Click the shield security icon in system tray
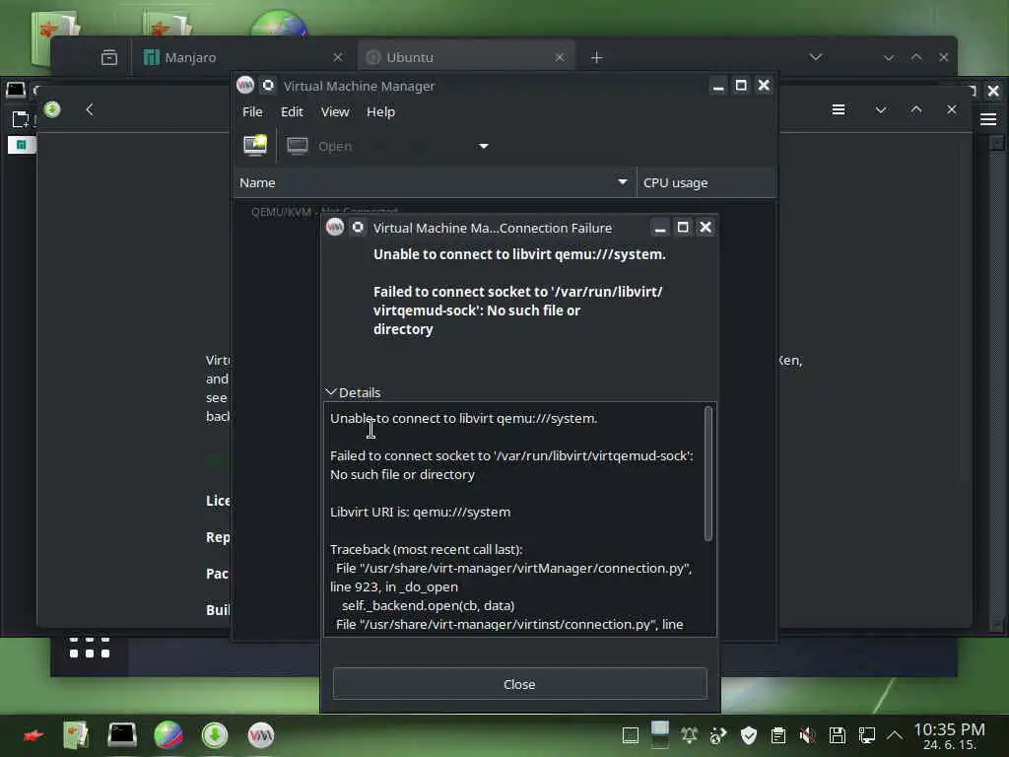1009x757 pixels. 749,734
